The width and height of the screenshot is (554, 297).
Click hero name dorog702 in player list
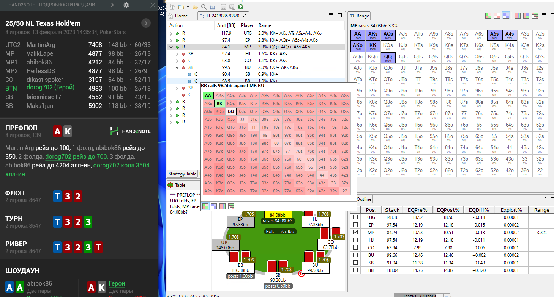[39, 88]
